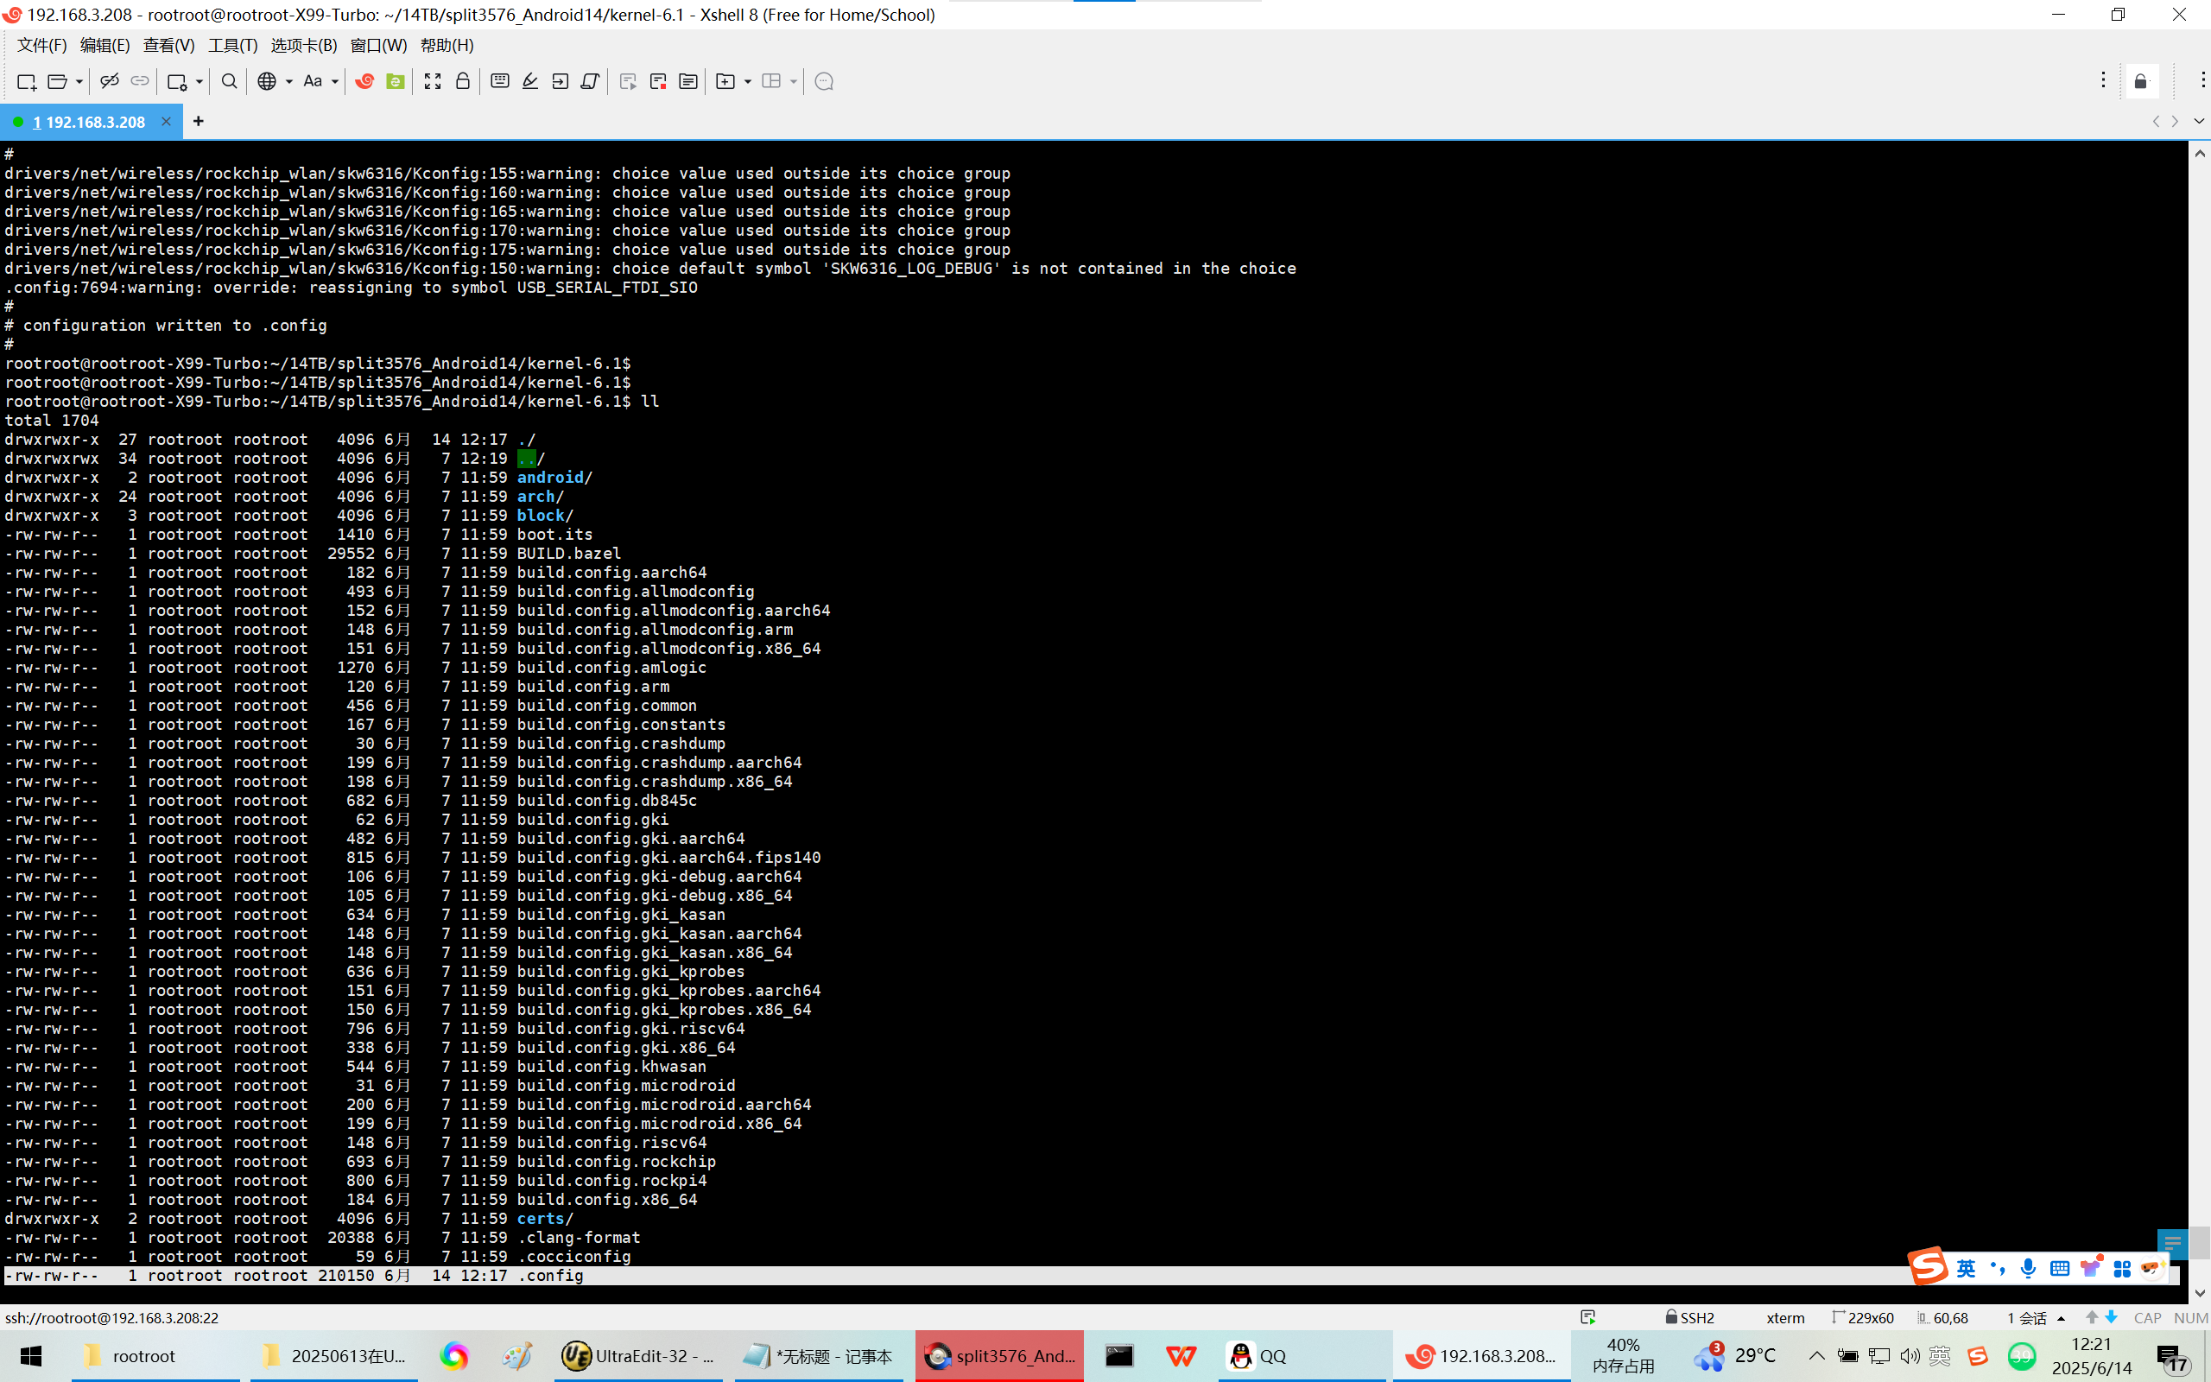
Task: Expand the Open folder dropdown arrow
Action: (79, 81)
